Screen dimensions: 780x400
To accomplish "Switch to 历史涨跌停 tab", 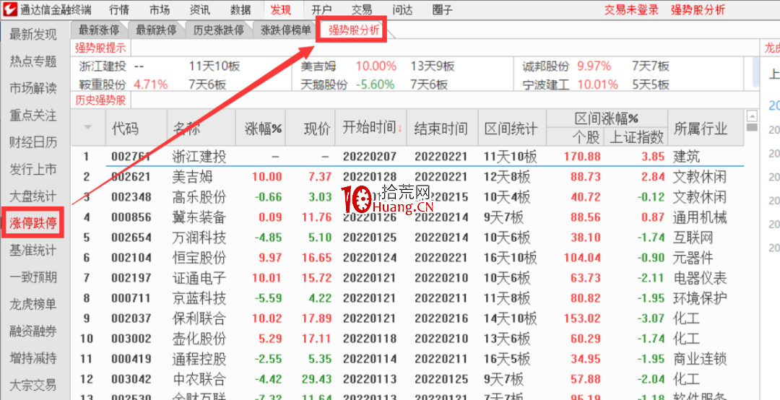I will point(218,30).
